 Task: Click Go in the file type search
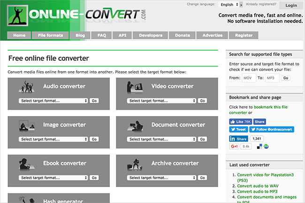pyautogui.click(x=286, y=78)
